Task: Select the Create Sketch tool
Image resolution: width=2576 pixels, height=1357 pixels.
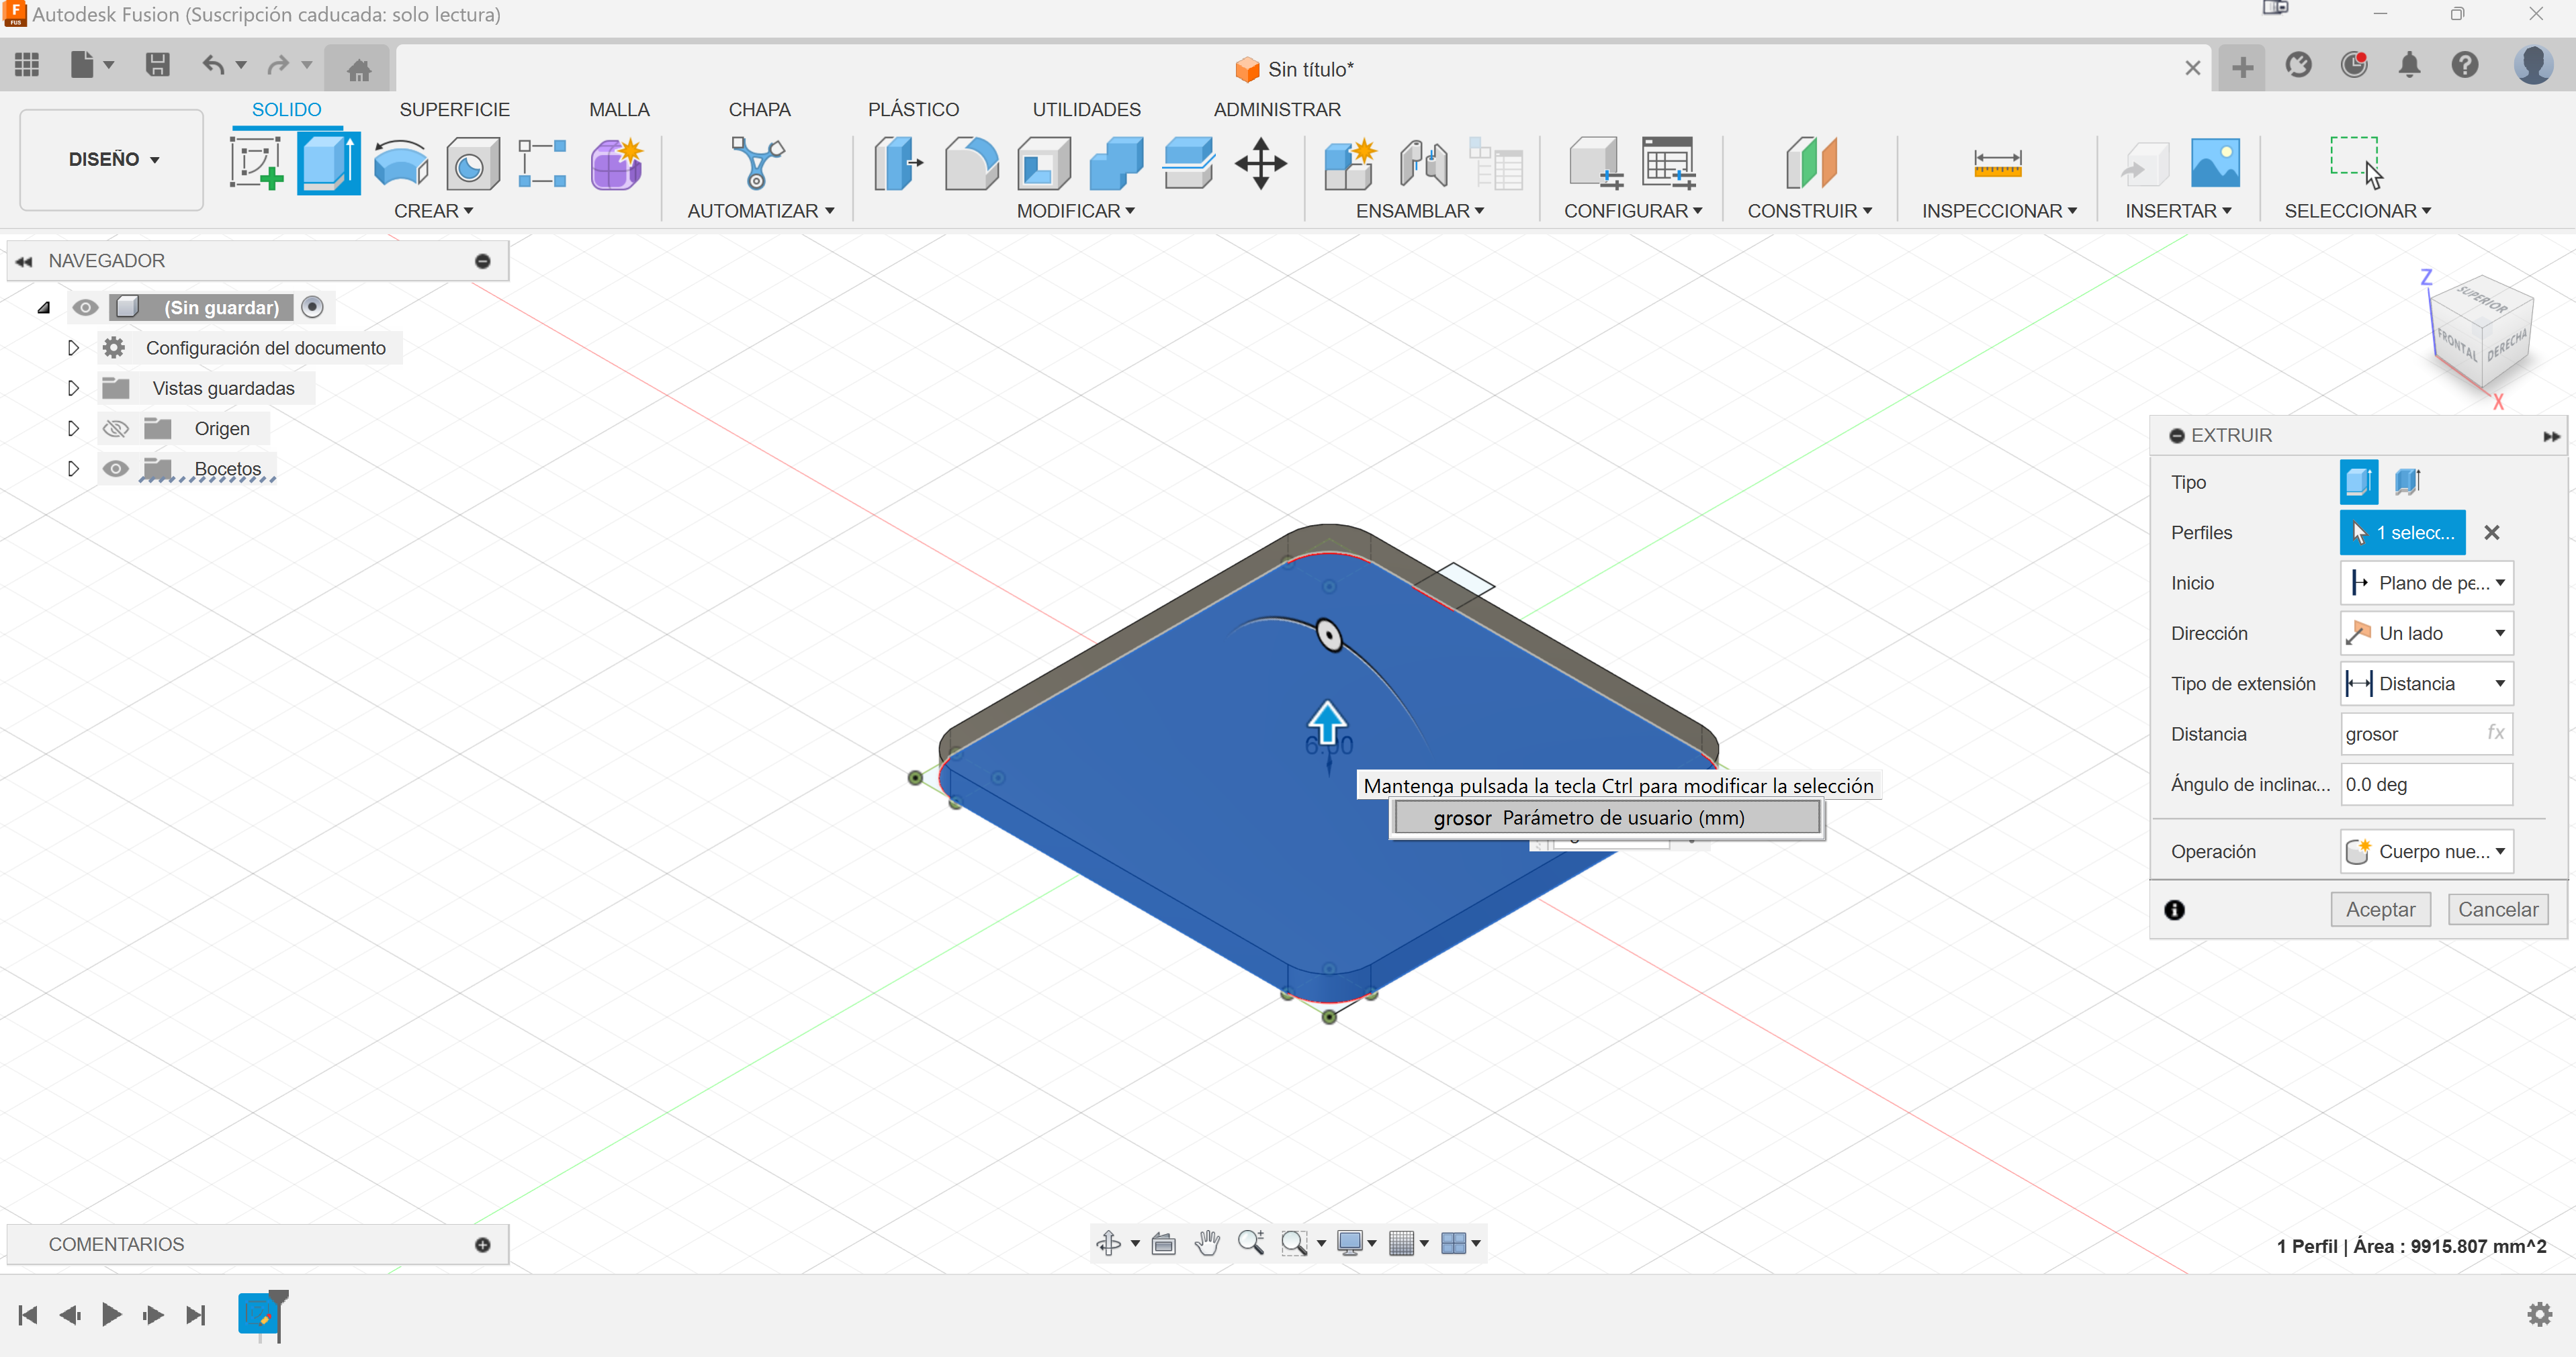Action: 256,163
